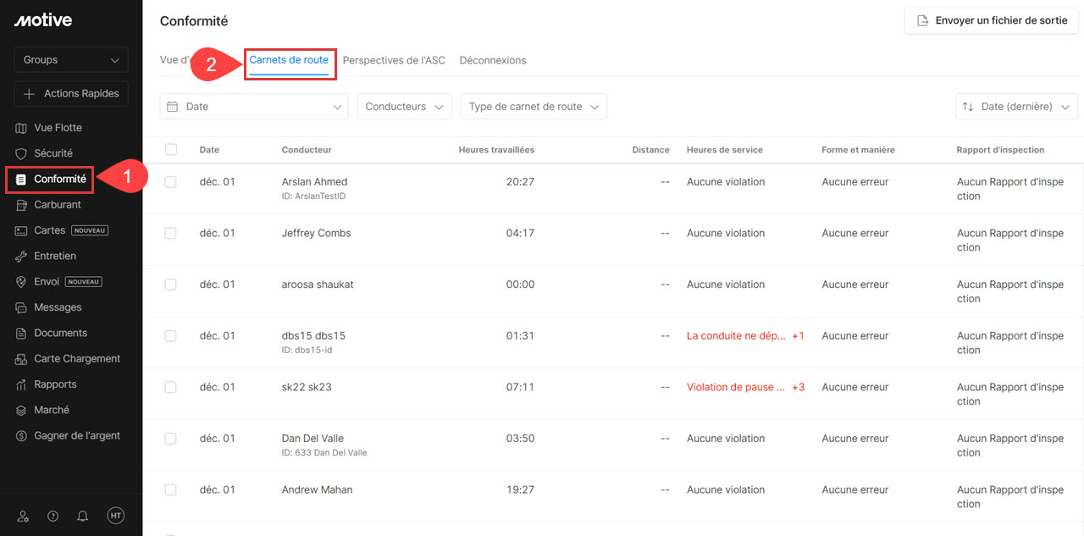The image size is (1084, 536).
Task: Select the Rapports sidebar label
Action: (55, 384)
